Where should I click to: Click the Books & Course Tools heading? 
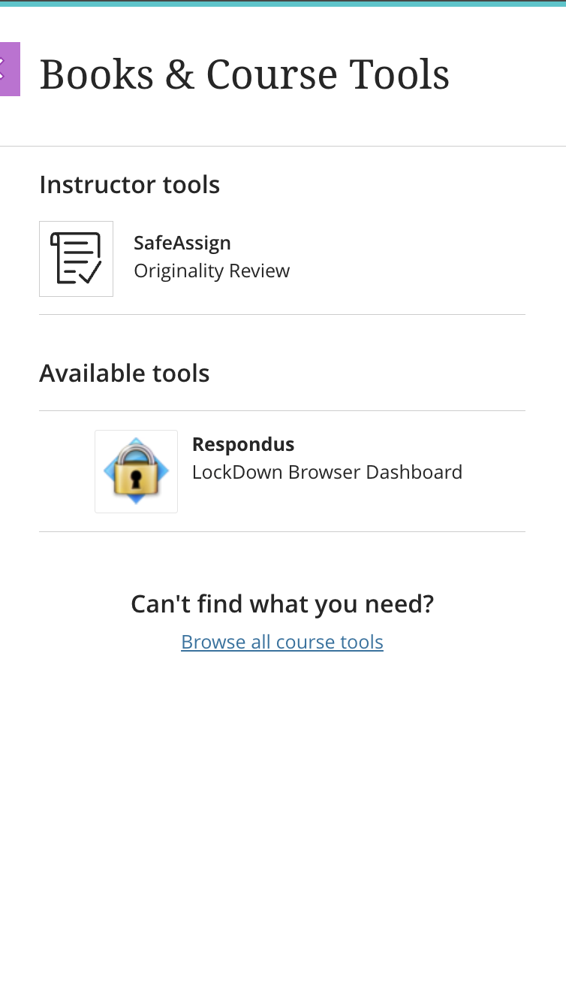point(244,74)
